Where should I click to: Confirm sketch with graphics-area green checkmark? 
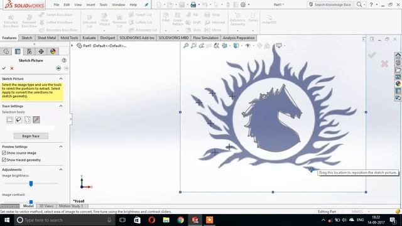(x=372, y=55)
